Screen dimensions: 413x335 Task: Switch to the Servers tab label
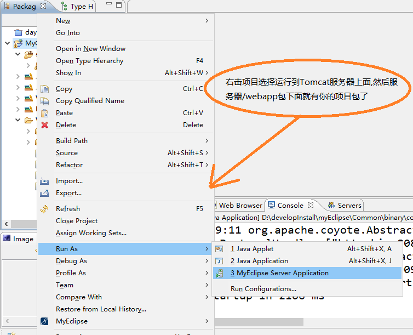point(349,205)
